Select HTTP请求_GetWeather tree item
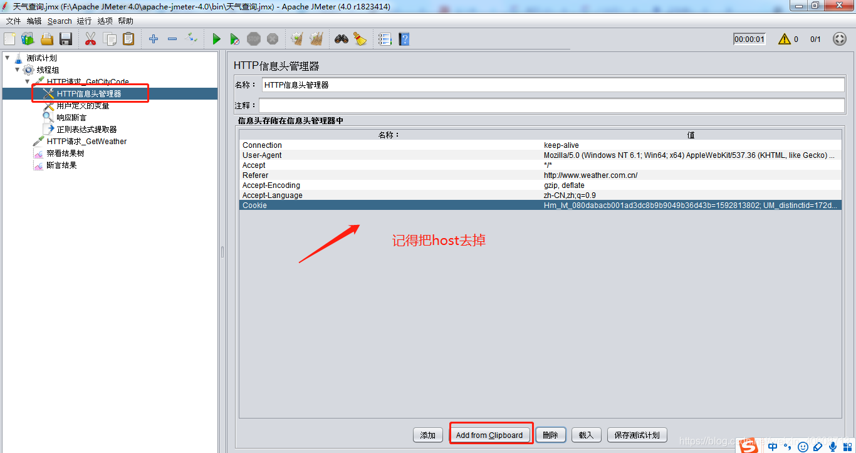The width and height of the screenshot is (856, 453). tap(86, 141)
